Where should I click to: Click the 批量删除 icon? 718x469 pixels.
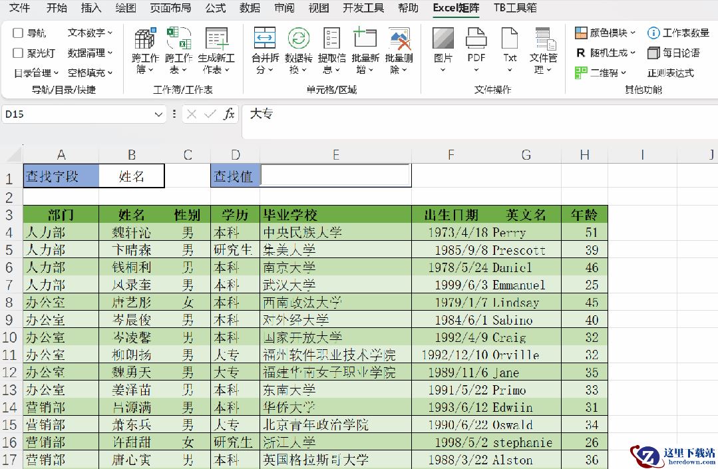[x=399, y=39]
